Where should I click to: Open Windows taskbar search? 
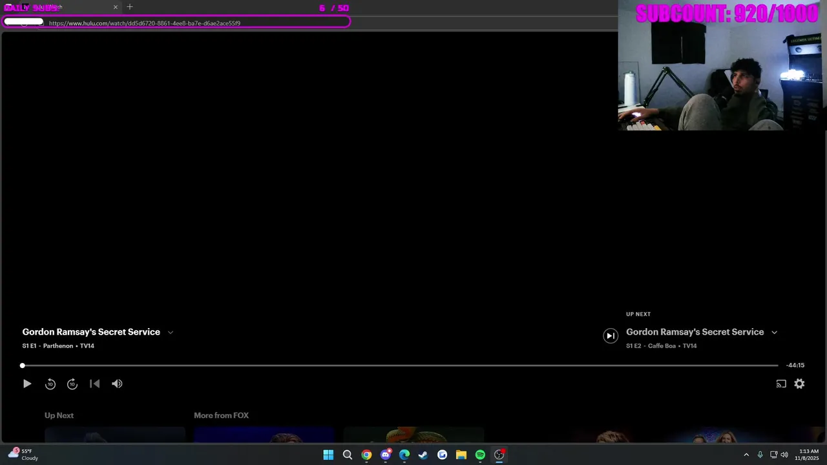point(347,455)
